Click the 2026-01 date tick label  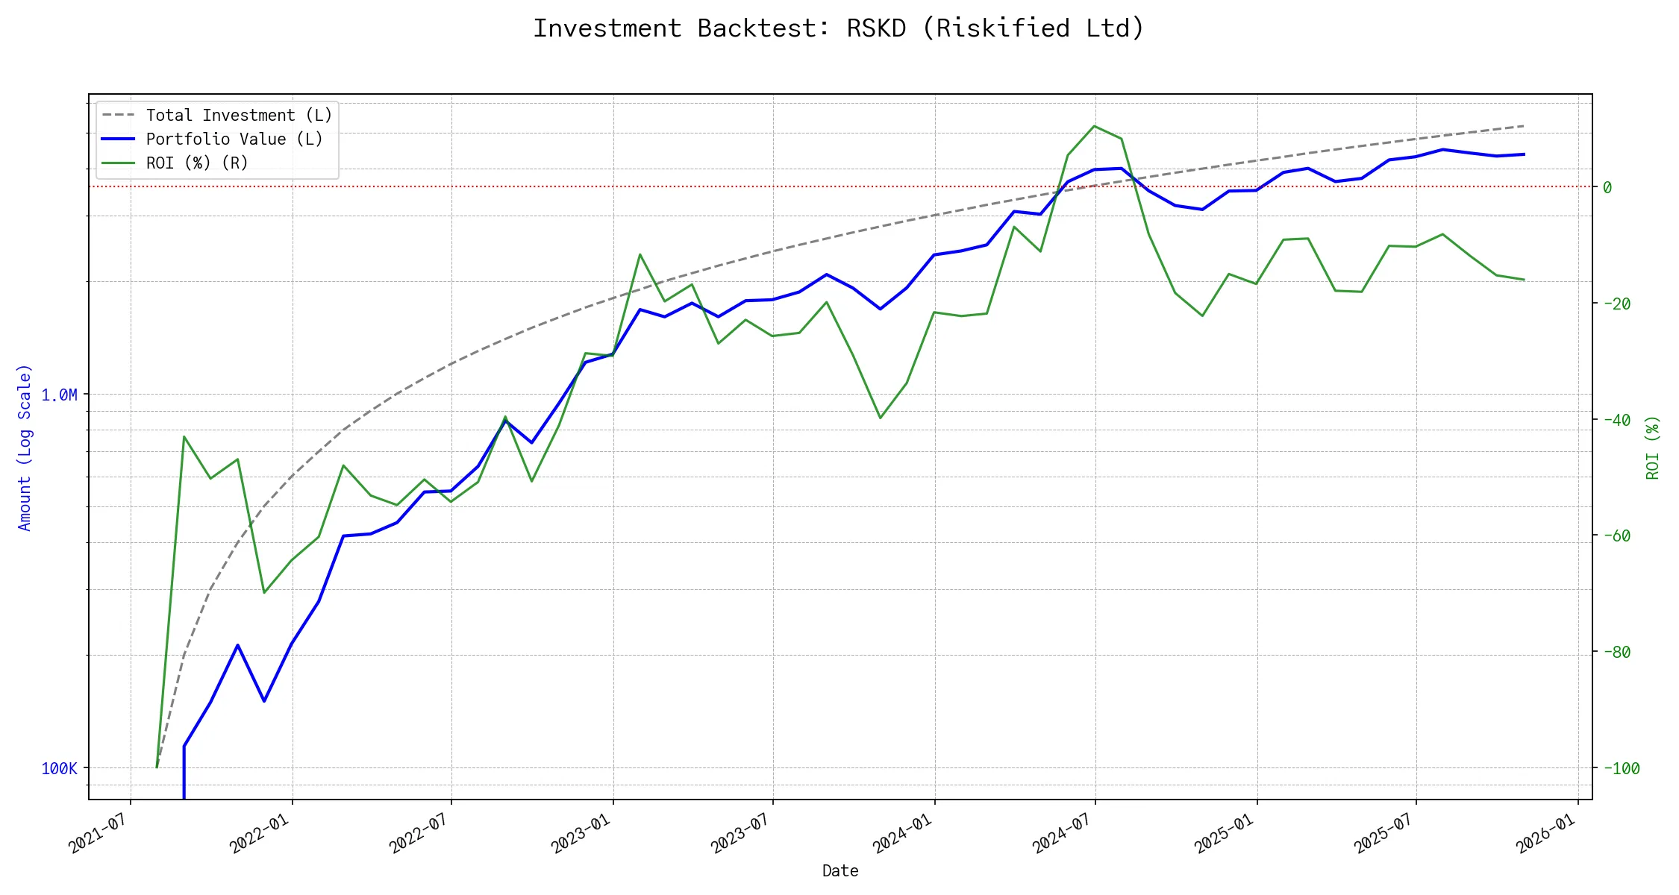1546,833
